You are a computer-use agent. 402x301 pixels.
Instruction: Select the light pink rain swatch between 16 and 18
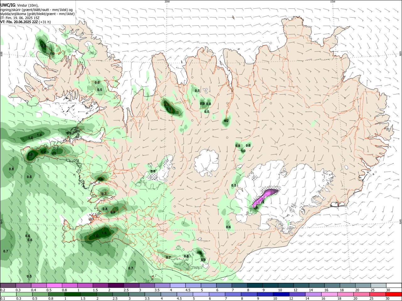pos(329,294)
